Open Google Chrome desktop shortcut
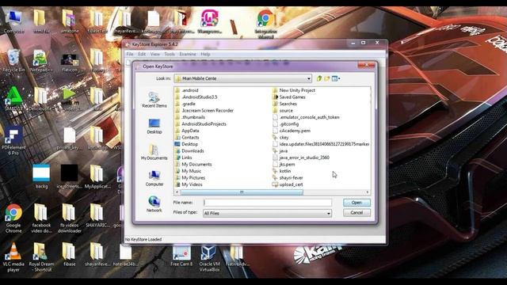Screen dimensions: 507x285 tap(13, 218)
